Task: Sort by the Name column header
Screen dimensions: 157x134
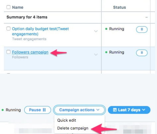Action: tap(18, 7)
